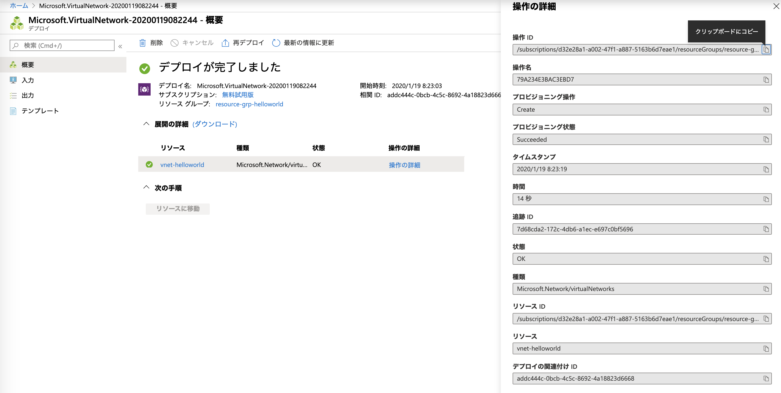Open the 無料試用版 subscription link
The height and width of the screenshot is (393, 781).
(x=238, y=95)
